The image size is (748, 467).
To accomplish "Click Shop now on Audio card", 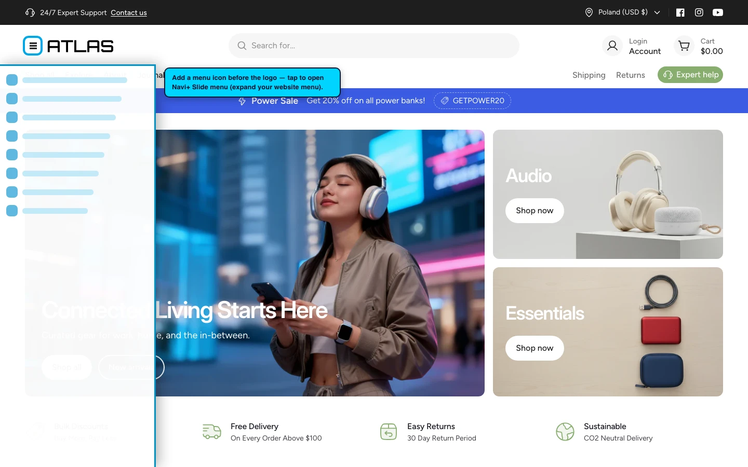I will pos(535,211).
